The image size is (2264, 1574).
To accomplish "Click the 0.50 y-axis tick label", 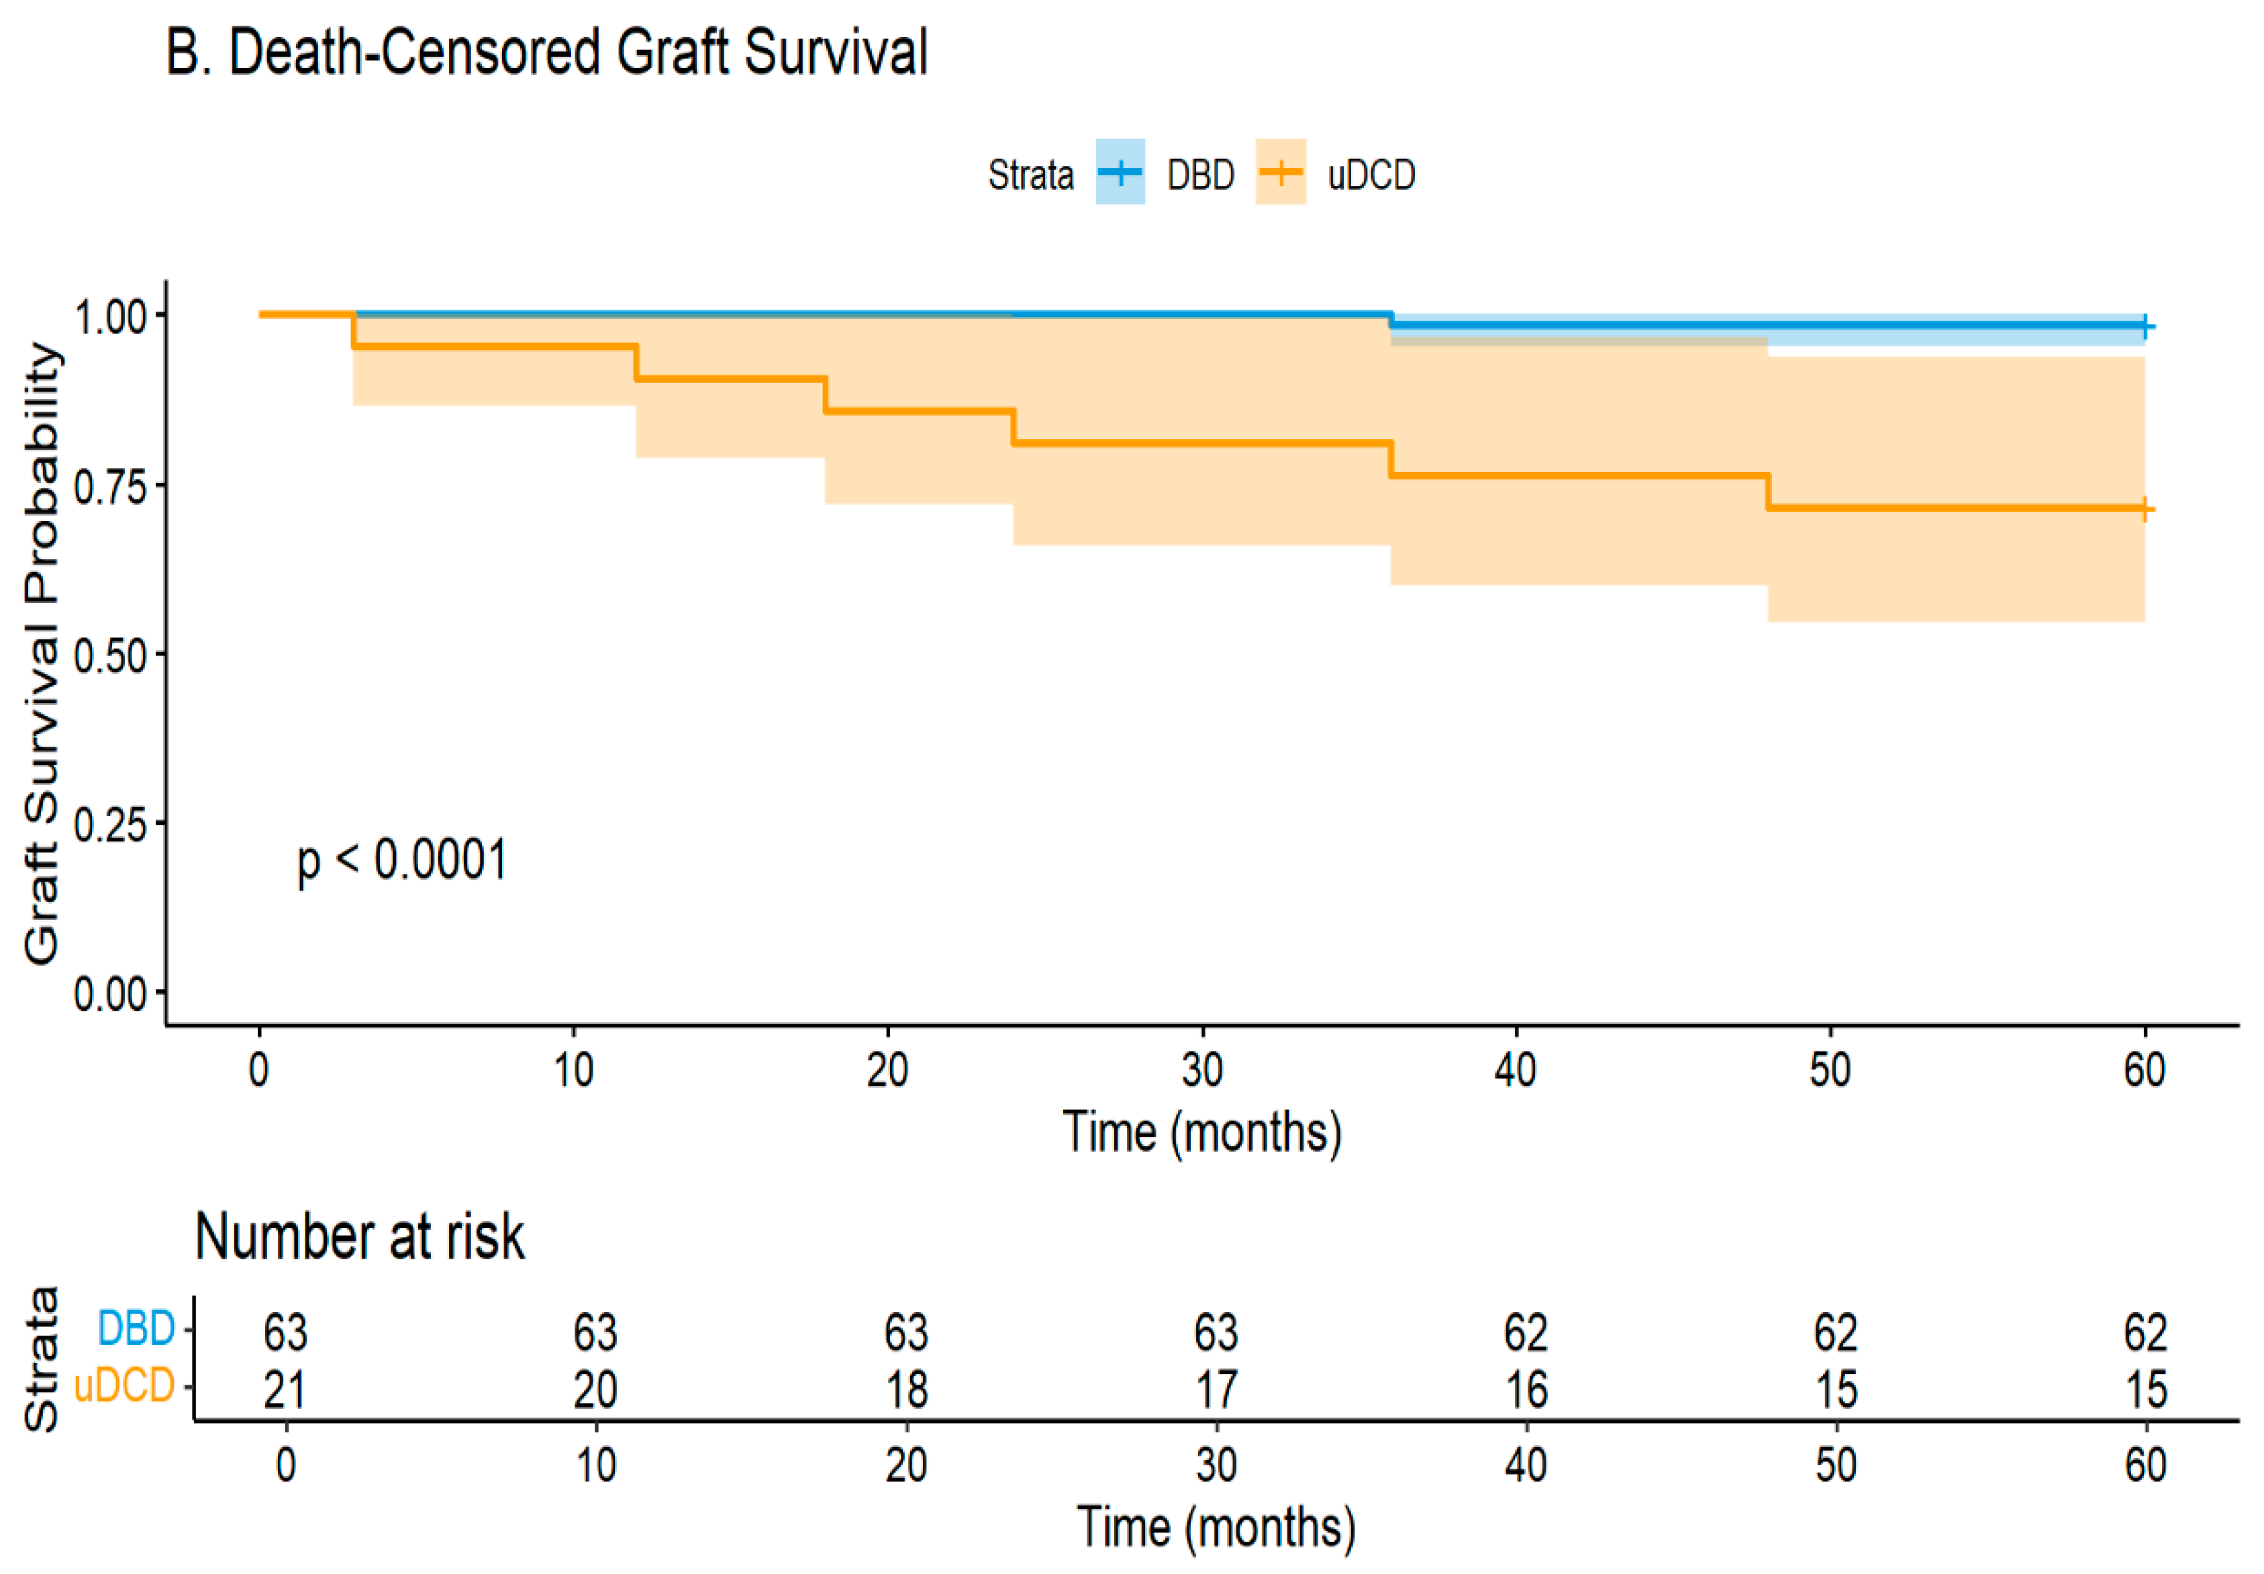I will coord(109,656).
